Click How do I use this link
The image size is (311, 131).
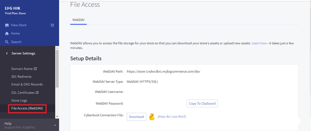pyautogui.click(x=172, y=117)
